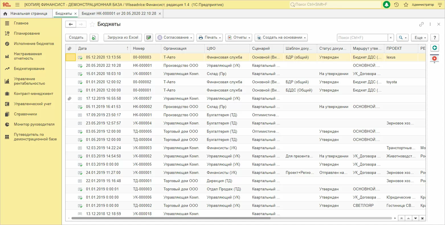Select Монитор руководителя in the sidebar

pos(34,124)
